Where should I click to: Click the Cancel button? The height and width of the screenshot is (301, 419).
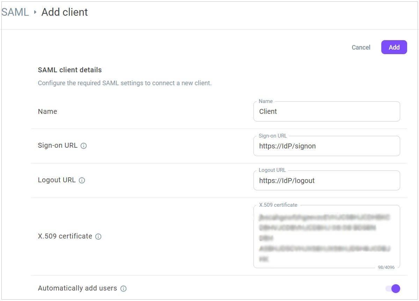pos(361,47)
